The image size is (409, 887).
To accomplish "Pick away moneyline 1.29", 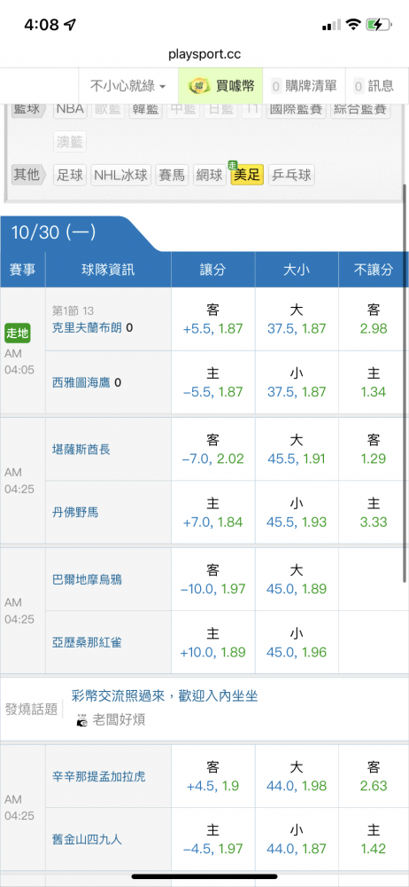I will pos(374,449).
